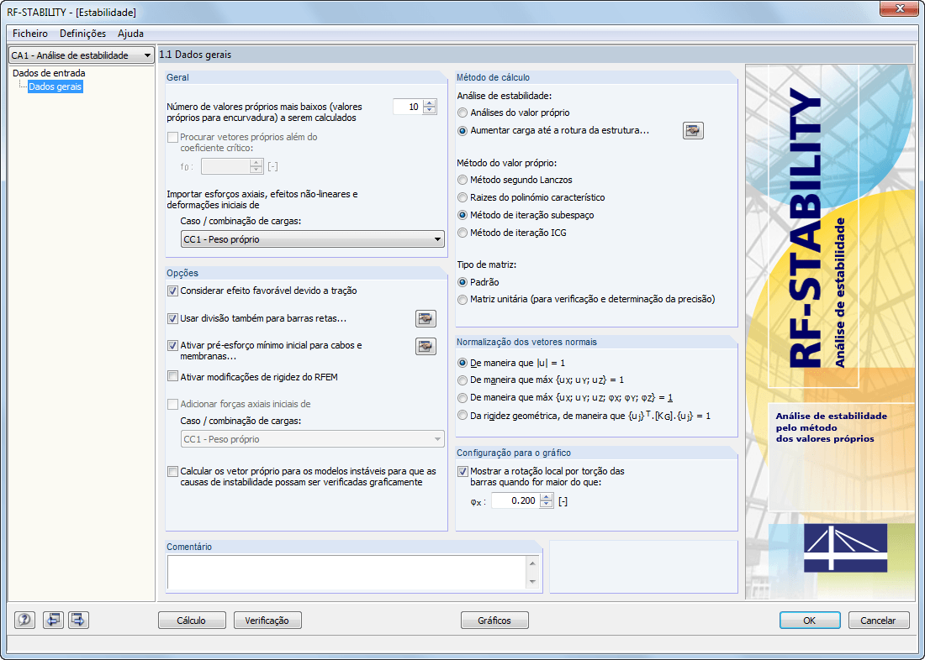
Task: Select 'Dados gerais' in the navigator tree
Action: (x=55, y=86)
